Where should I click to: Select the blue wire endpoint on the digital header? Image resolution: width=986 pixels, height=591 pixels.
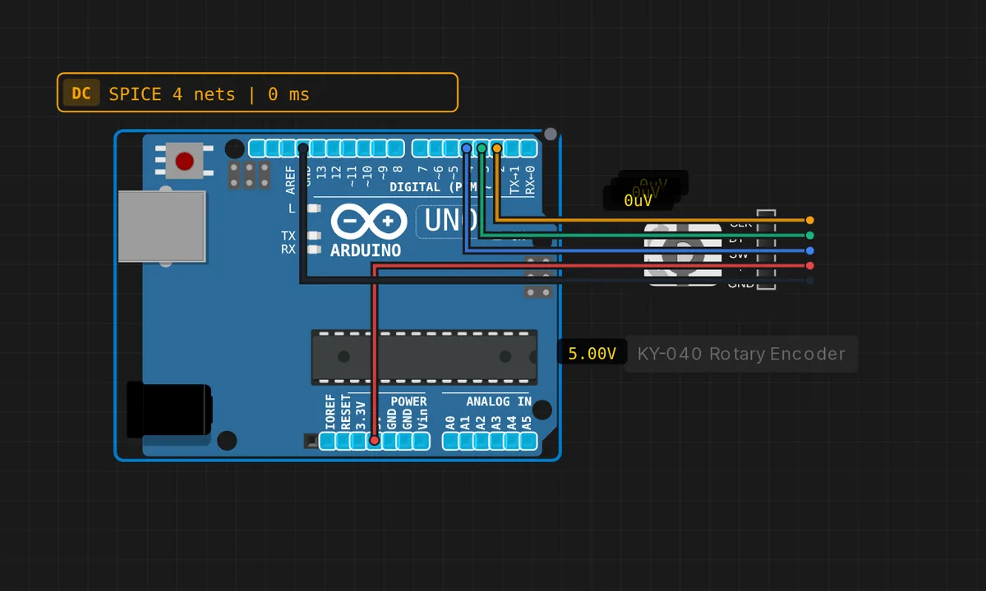tap(467, 148)
